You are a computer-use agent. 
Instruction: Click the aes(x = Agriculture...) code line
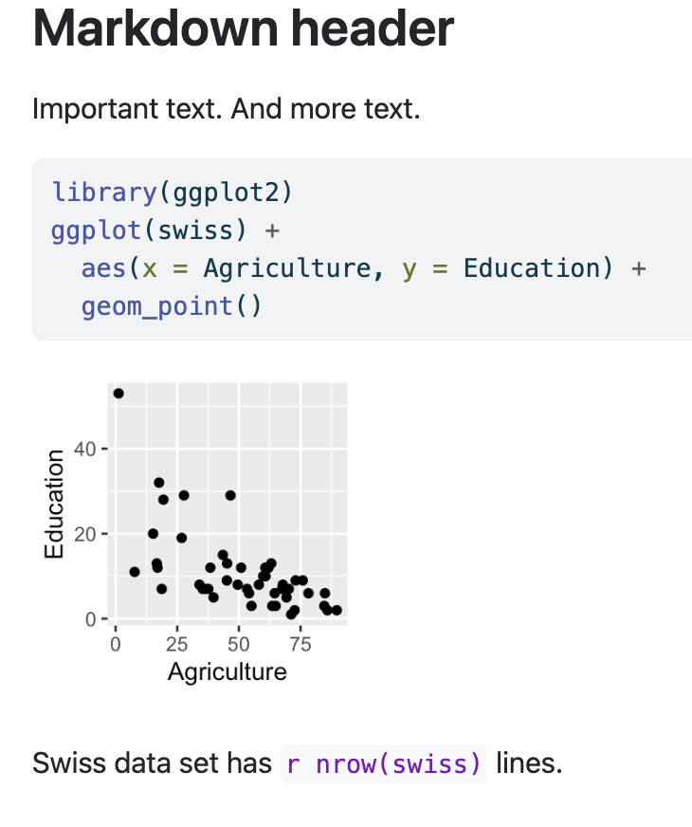coord(363,268)
